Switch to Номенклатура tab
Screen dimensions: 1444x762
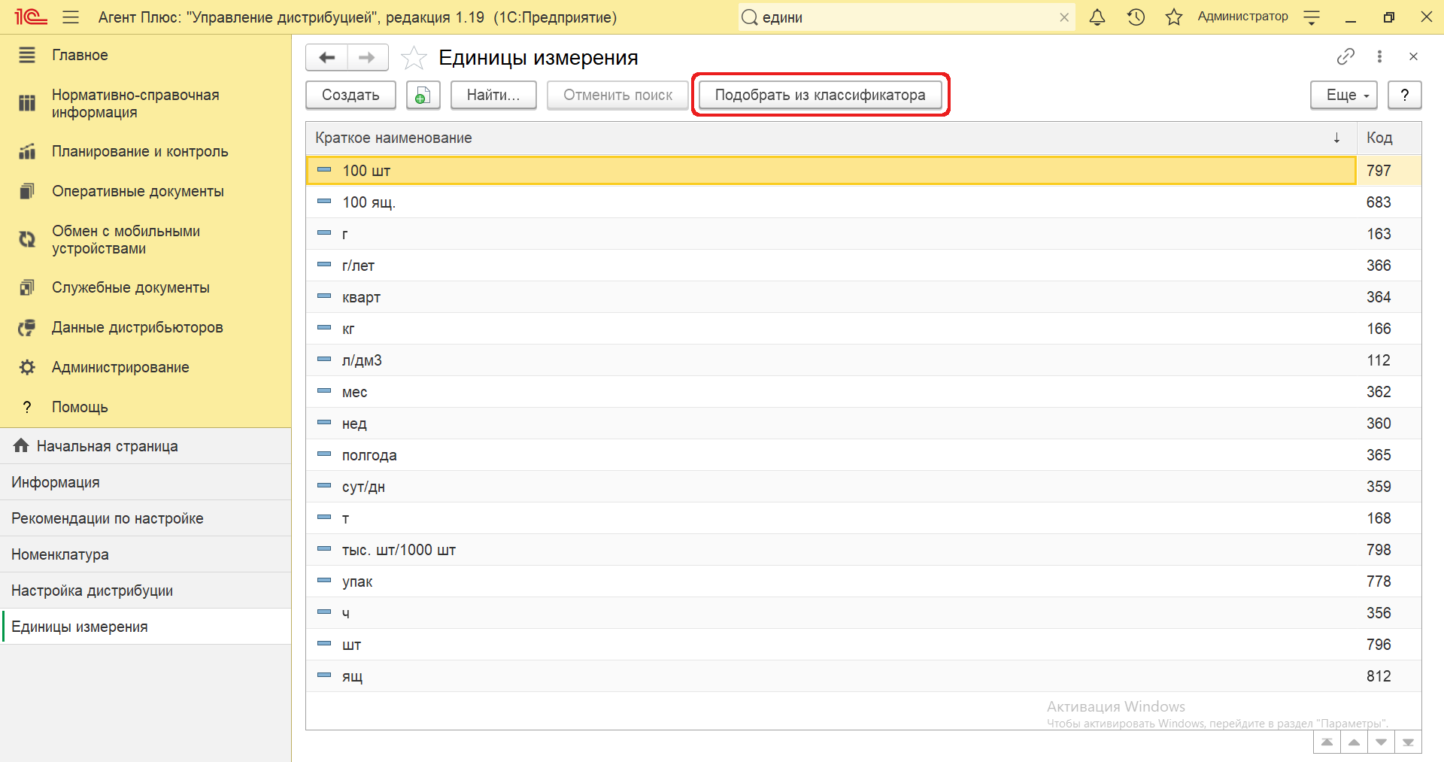(x=145, y=554)
